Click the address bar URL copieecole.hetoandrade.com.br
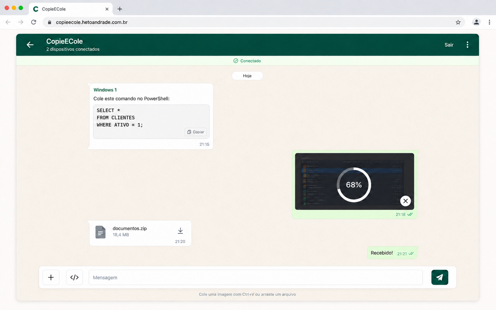The width and height of the screenshot is (496, 310). pyautogui.click(x=92, y=22)
